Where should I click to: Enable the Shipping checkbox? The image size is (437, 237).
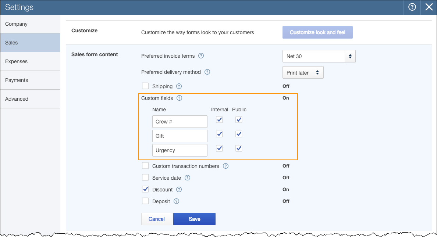coord(145,86)
